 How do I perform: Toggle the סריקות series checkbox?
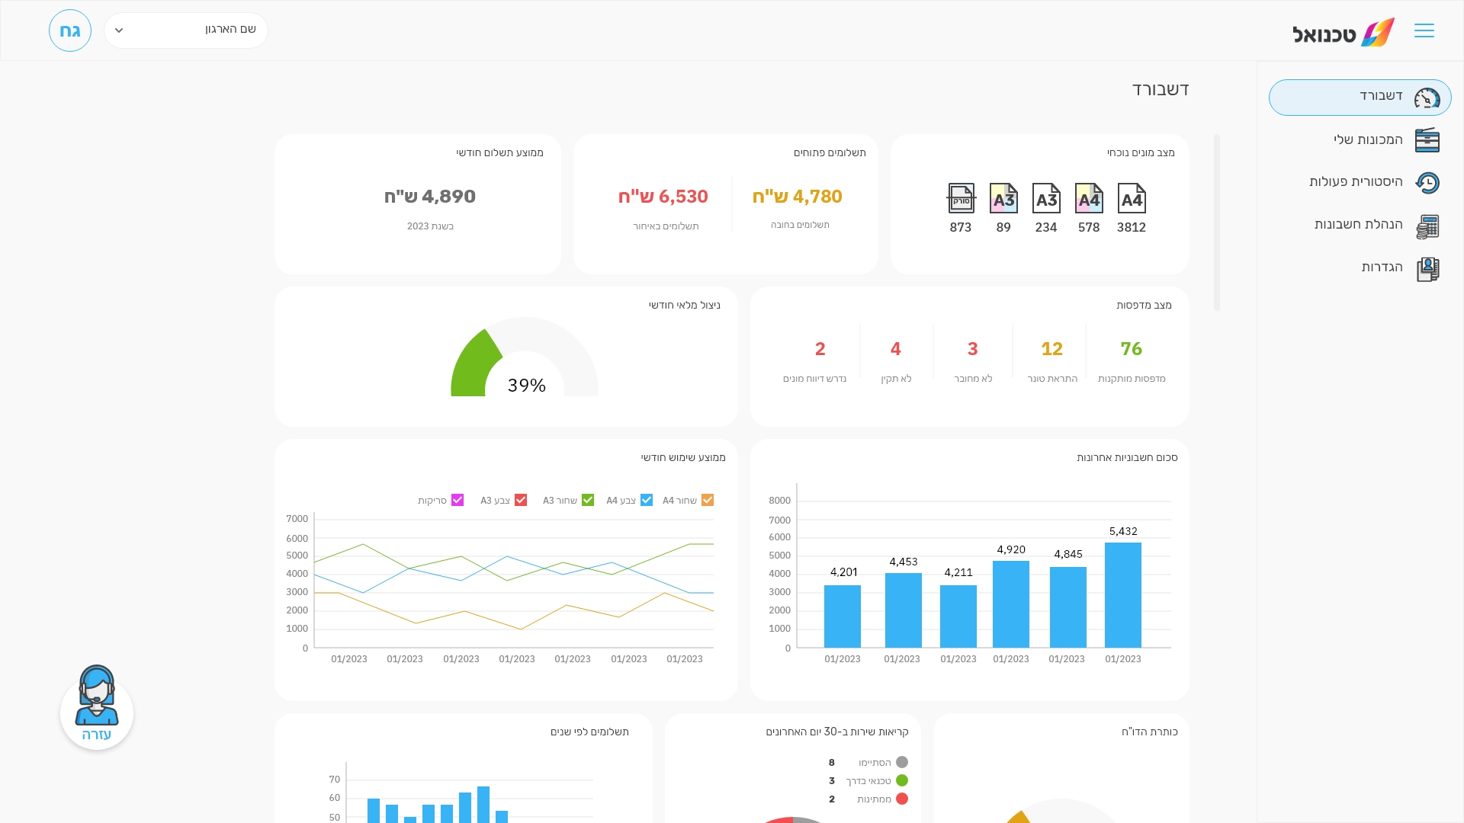457,500
